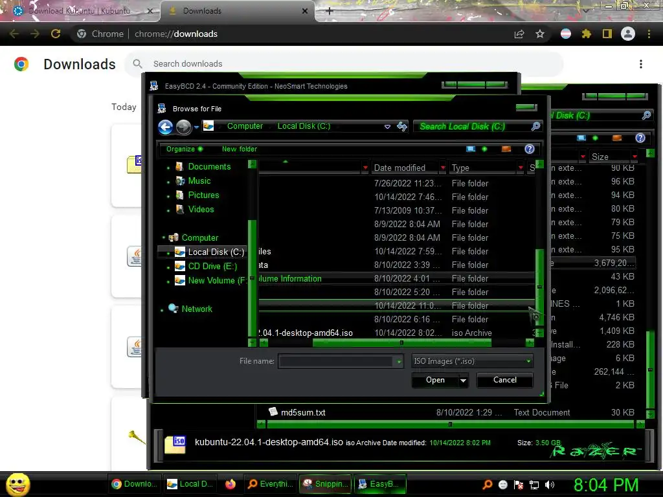This screenshot has width=663, height=497.
Task: Refresh the Local Disk (C:) address bar
Action: coord(402,126)
